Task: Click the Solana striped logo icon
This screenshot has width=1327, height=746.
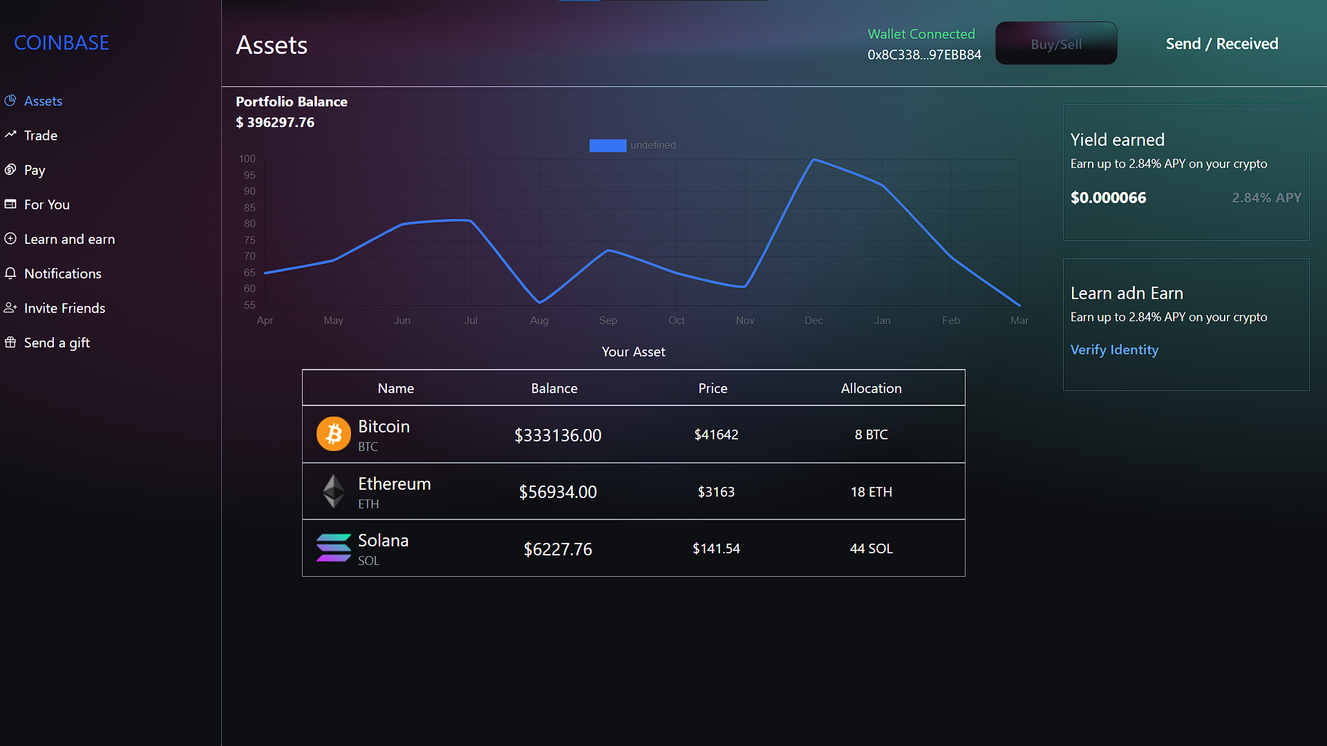Action: point(334,548)
